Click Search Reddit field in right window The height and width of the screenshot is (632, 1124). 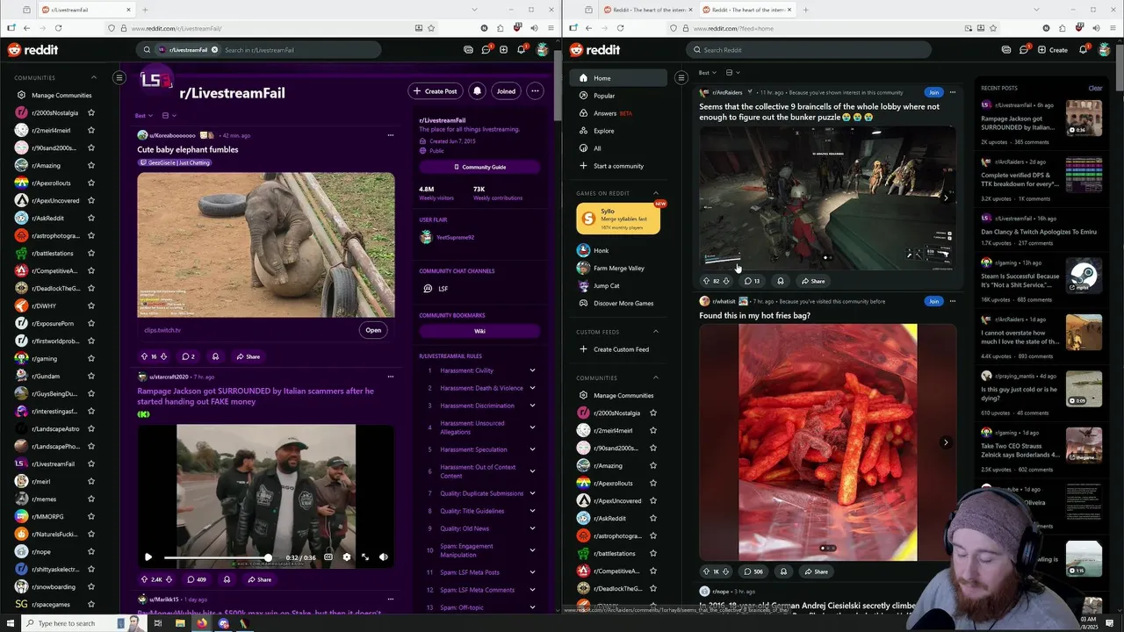click(x=808, y=50)
